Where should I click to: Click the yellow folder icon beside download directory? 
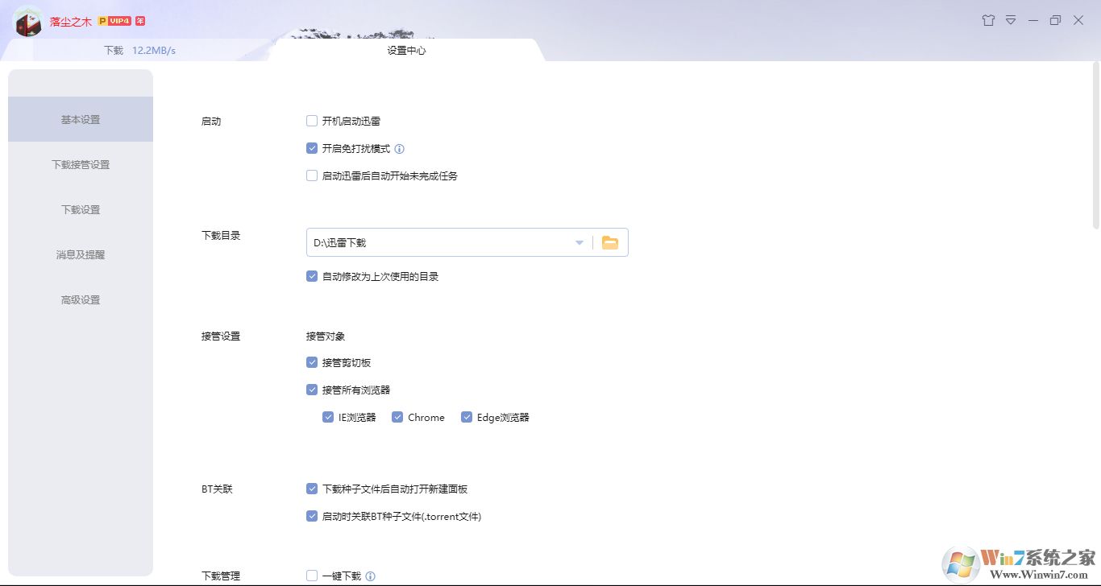[610, 241]
